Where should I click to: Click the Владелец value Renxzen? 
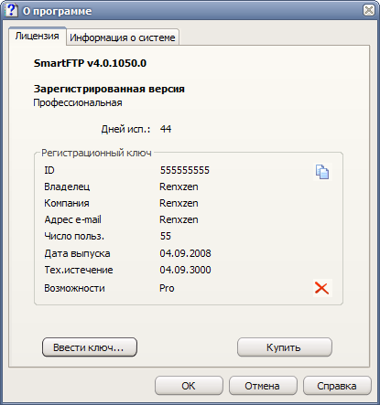(x=179, y=187)
